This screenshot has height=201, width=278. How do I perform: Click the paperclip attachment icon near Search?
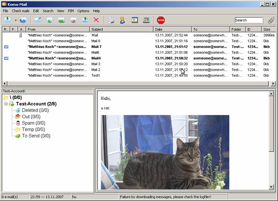click(x=271, y=20)
